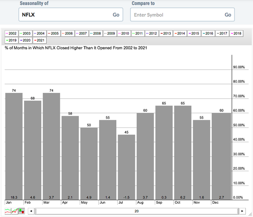Click the right handle of the years slider

coord(238,211)
